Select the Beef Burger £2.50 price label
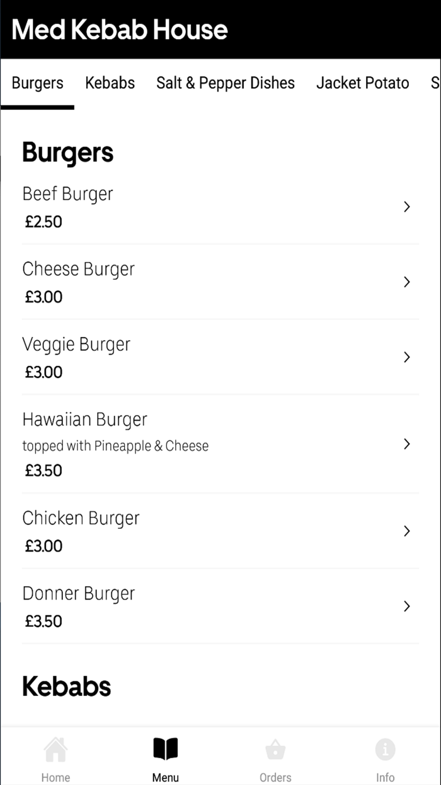Viewport: 441px width, 785px height. click(x=43, y=221)
